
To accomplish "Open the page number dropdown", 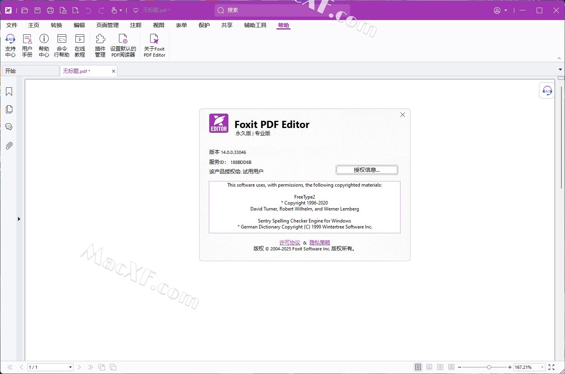I will pos(70,367).
